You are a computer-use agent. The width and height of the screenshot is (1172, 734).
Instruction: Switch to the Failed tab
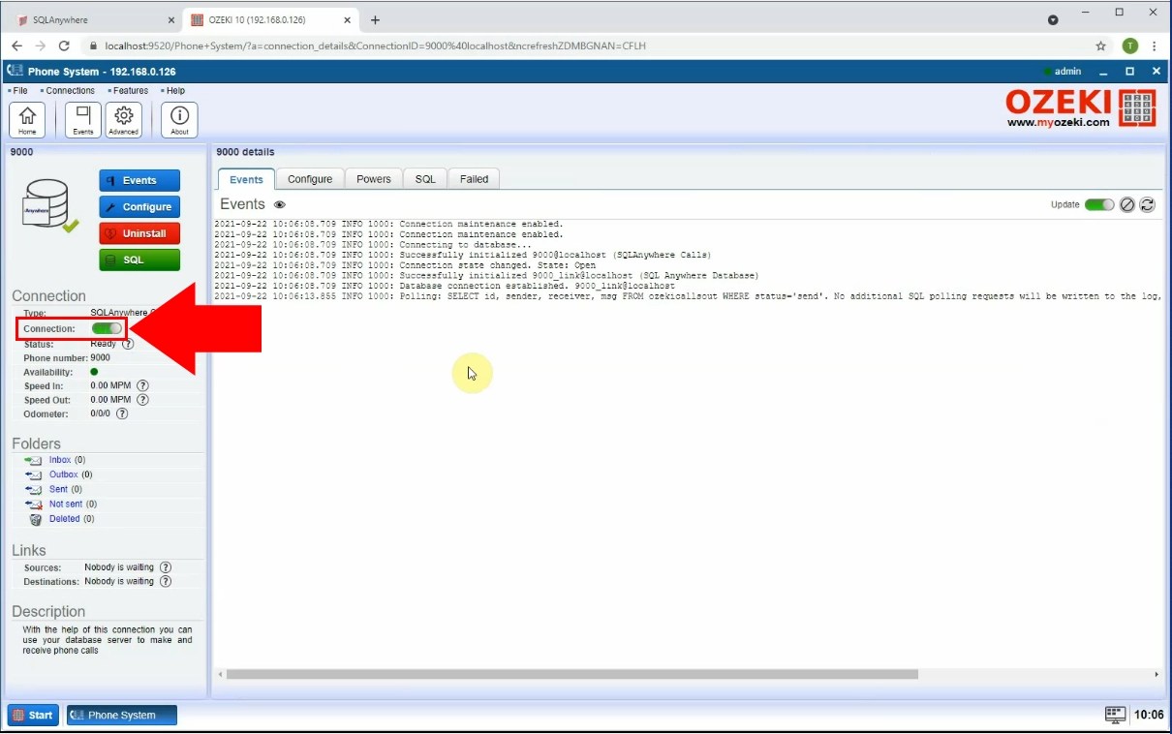474,179
